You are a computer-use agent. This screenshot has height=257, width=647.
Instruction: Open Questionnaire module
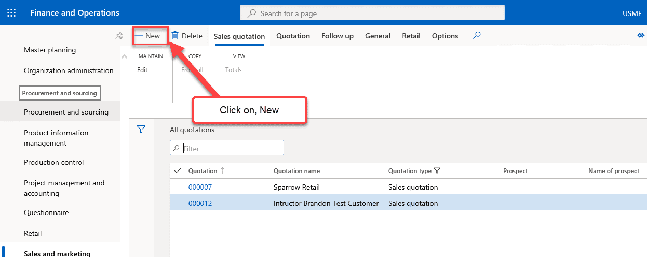coord(46,212)
